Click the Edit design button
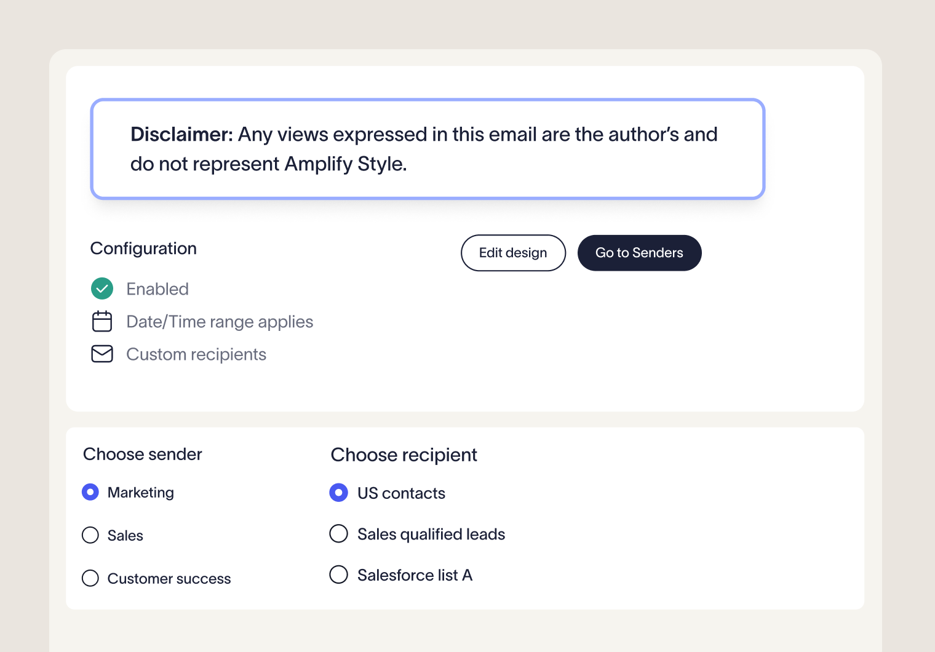Screen dimensions: 935x652 (513, 253)
